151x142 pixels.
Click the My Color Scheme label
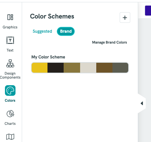(48, 57)
